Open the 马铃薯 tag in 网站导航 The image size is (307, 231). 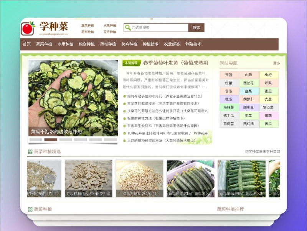(228, 107)
